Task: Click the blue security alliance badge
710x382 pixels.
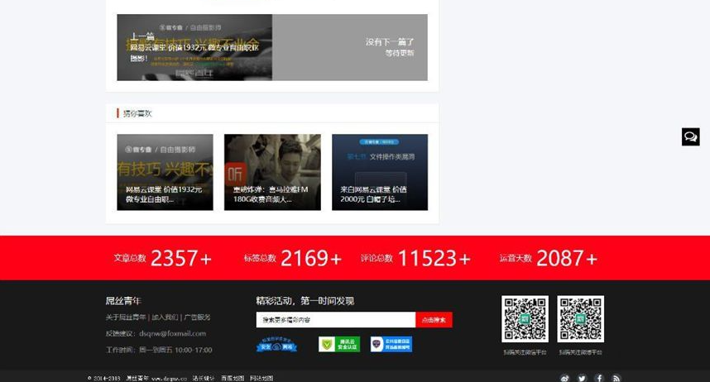Action: click(276, 344)
